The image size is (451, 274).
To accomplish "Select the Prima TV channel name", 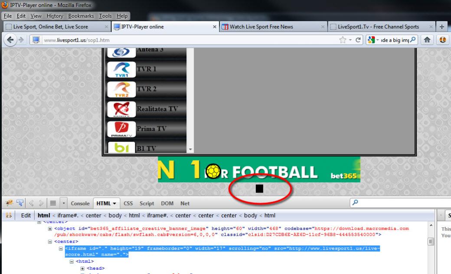I will click(152, 129).
